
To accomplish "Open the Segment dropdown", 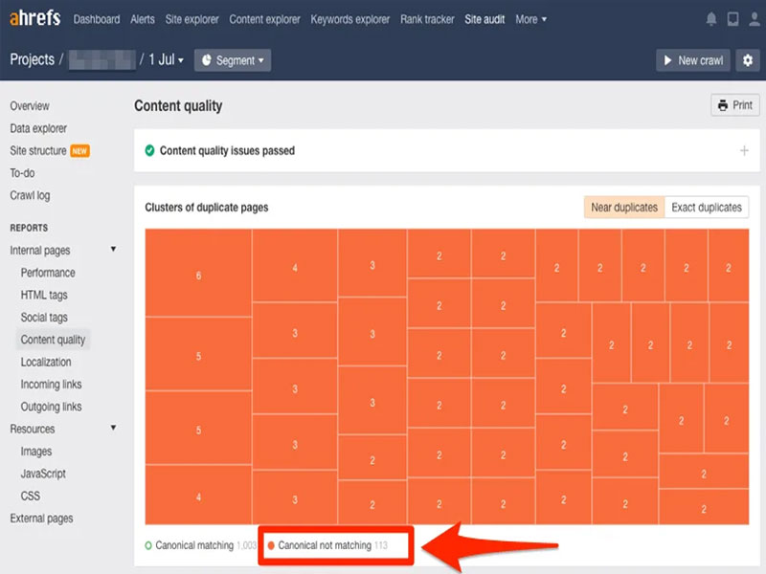I will point(233,60).
